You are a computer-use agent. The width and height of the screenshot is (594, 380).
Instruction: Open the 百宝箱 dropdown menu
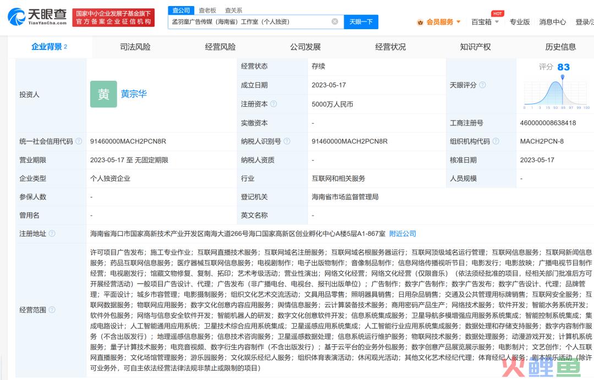coord(485,22)
